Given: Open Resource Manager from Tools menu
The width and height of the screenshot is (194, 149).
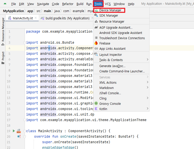Looking at the screenshot, I should point(121,21).
